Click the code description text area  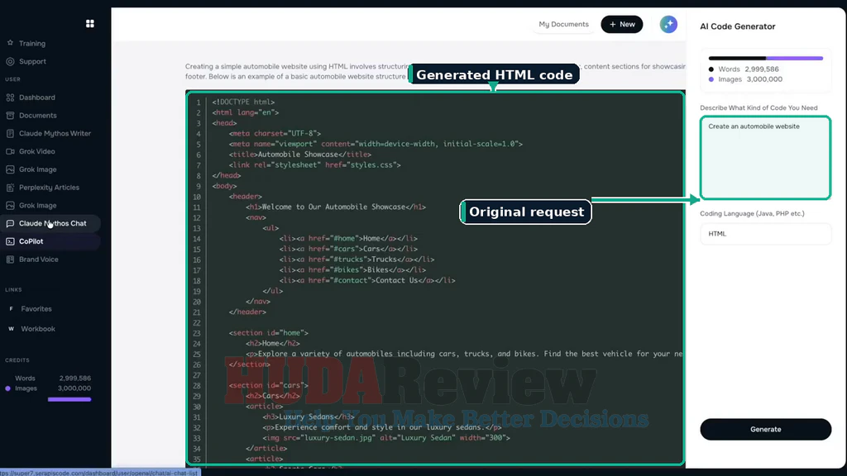point(765,158)
